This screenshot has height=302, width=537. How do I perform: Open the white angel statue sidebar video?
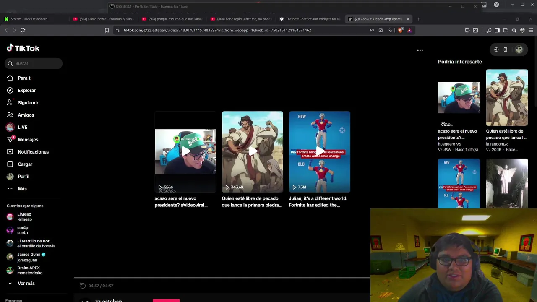[x=507, y=183]
